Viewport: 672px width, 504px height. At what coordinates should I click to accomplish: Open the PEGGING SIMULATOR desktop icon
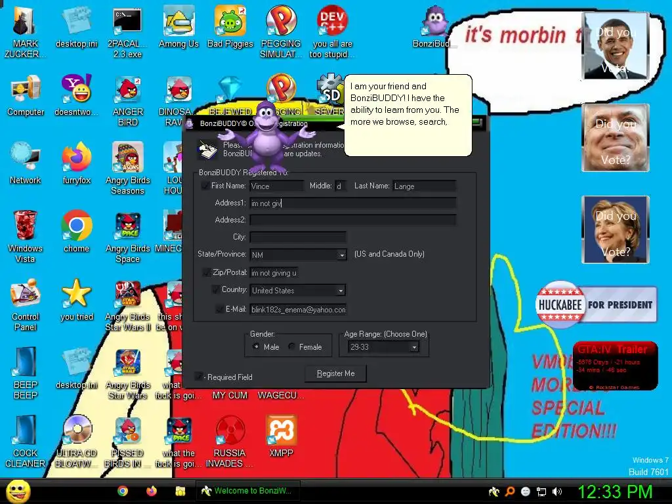281,31
